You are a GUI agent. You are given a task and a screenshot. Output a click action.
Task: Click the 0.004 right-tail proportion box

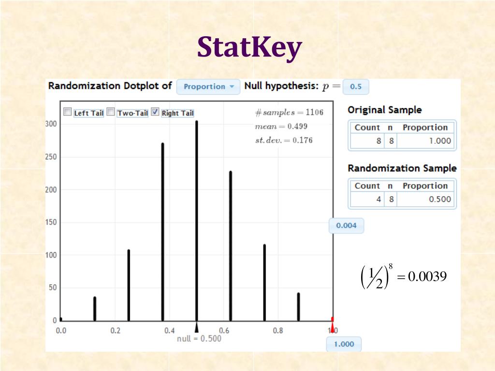[346, 226]
